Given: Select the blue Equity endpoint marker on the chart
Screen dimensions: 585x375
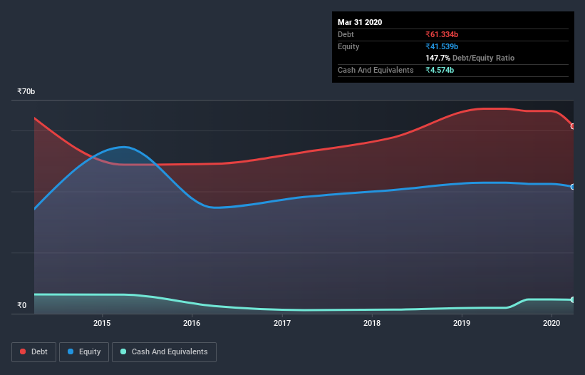Looking at the screenshot, I should coord(573,187).
